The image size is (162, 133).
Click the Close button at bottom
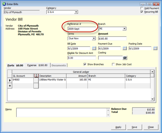click(x=151, y=127)
